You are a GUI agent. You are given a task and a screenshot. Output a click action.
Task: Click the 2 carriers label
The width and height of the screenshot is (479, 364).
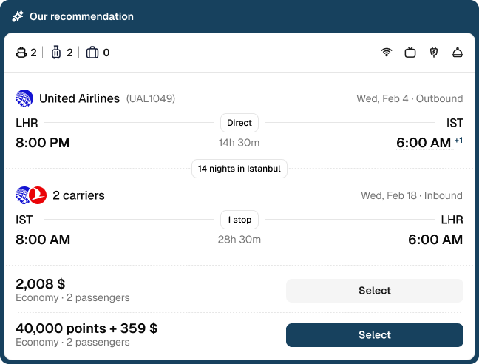[x=78, y=196]
